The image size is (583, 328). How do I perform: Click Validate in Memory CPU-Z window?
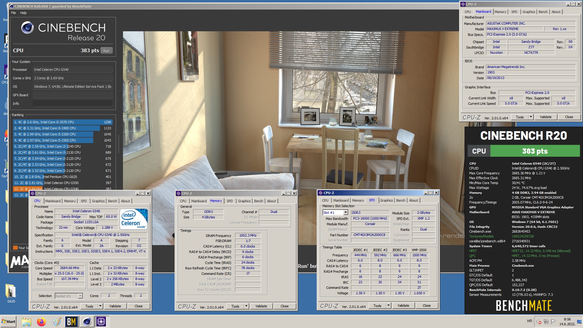[261, 306]
